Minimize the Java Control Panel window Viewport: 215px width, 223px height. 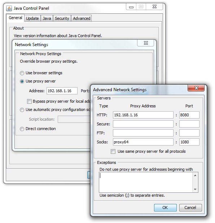pos(131,7)
